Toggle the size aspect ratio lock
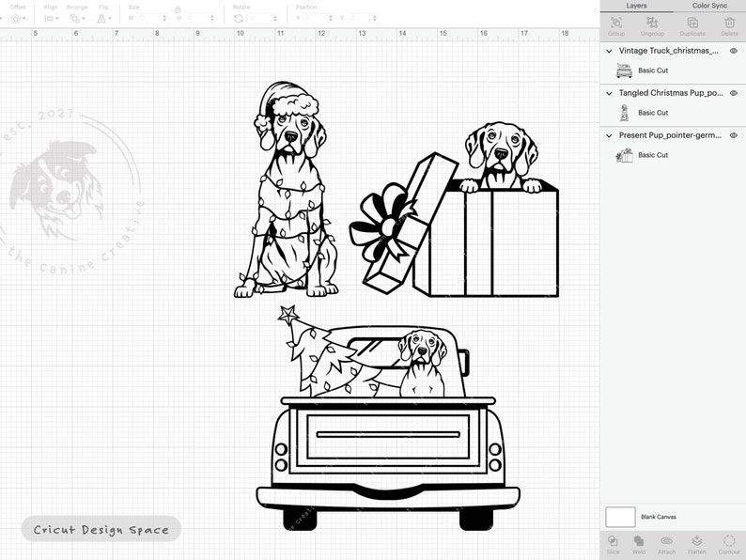 pyautogui.click(x=178, y=9)
